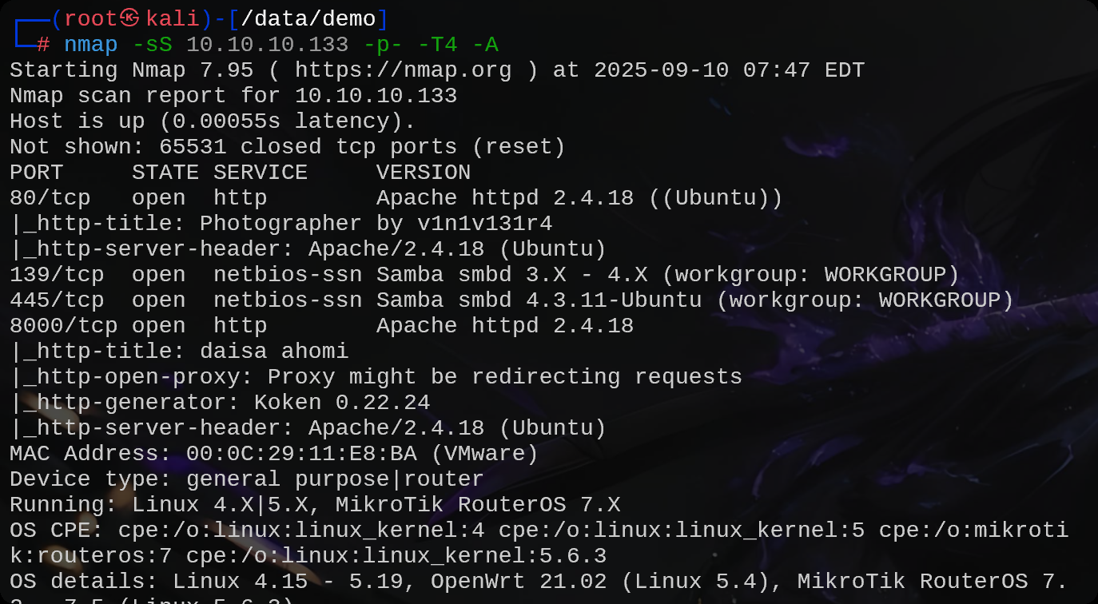Select the 8000/tcp port entry

click(63, 326)
